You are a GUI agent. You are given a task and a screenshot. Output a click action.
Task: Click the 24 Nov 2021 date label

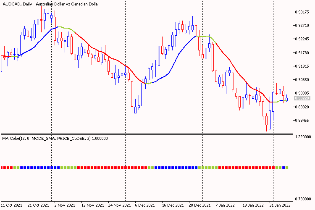[x=119, y=205]
